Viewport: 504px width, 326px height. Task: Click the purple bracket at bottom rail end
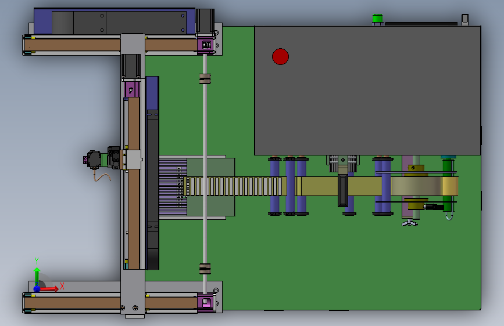205,303
